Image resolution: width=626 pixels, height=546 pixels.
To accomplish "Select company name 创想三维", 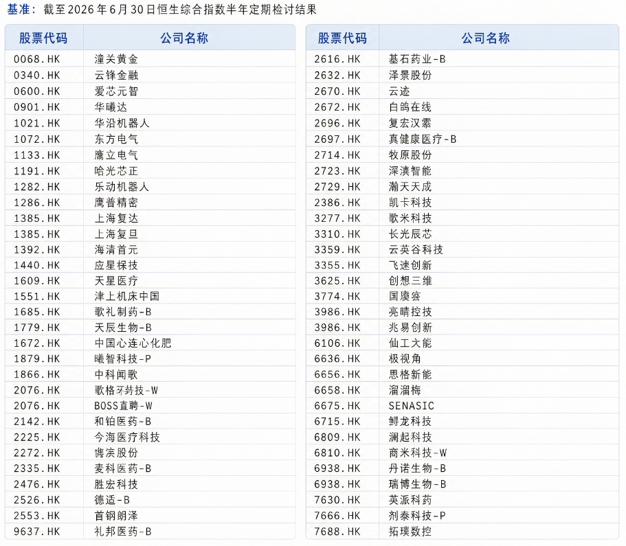I will tap(410, 281).
